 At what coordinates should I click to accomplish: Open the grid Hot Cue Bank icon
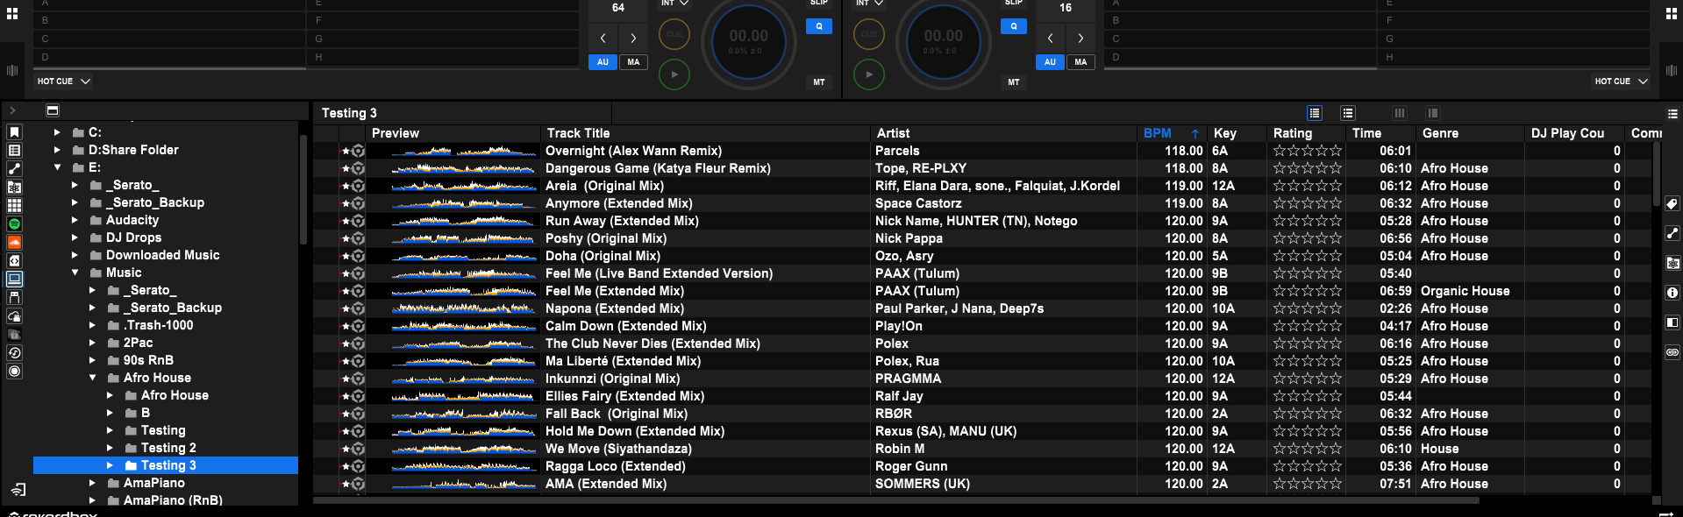tap(14, 206)
